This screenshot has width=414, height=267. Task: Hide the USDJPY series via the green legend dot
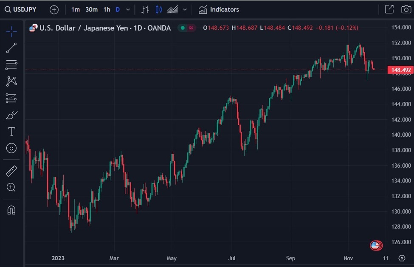pos(182,28)
